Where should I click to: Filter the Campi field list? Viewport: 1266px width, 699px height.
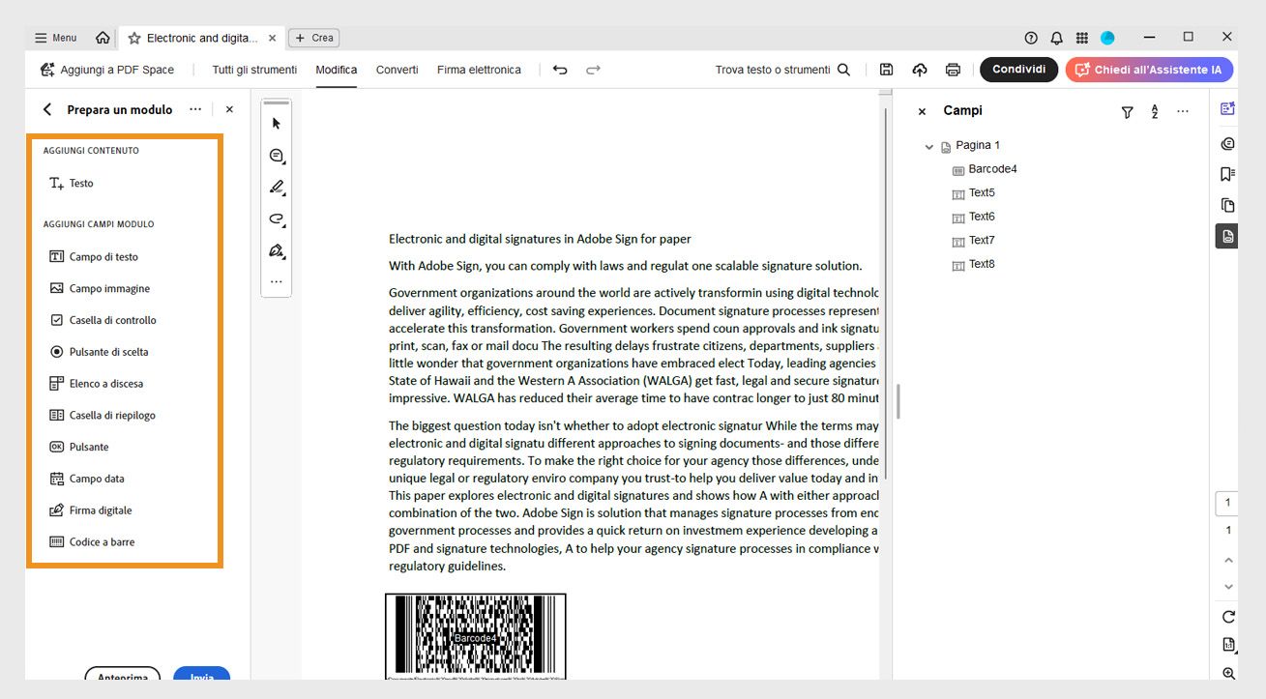[1127, 112]
